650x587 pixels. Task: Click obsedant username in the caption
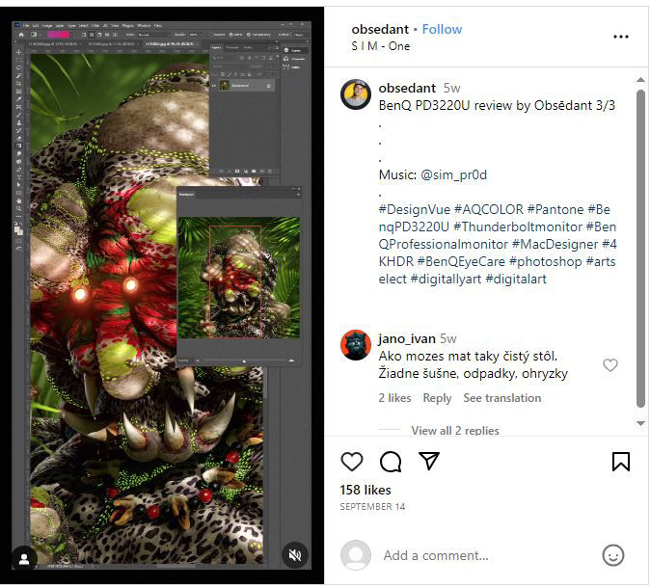click(x=407, y=88)
